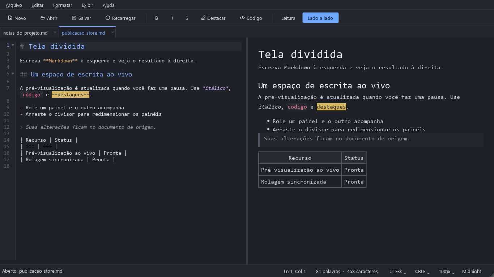Click the Novo new-file icon button
The height and width of the screenshot is (277, 494).
click(17, 18)
